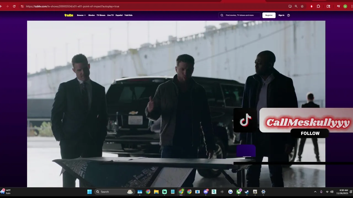Click the FOLLOW button on overlay
The height and width of the screenshot is (198, 353).
click(310, 133)
